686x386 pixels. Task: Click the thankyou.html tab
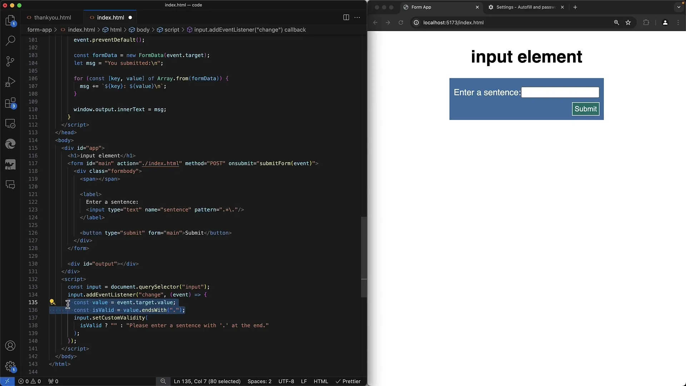(x=52, y=18)
